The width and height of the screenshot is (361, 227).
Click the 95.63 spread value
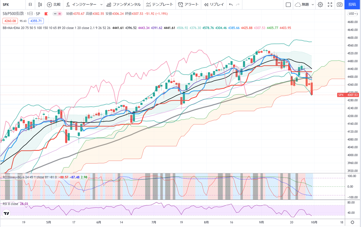coord(23,21)
